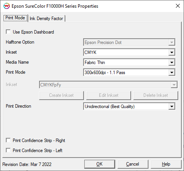Click the Wasatch app icon in title bar
184x171 pixels.
pyautogui.click(x=7, y=6)
